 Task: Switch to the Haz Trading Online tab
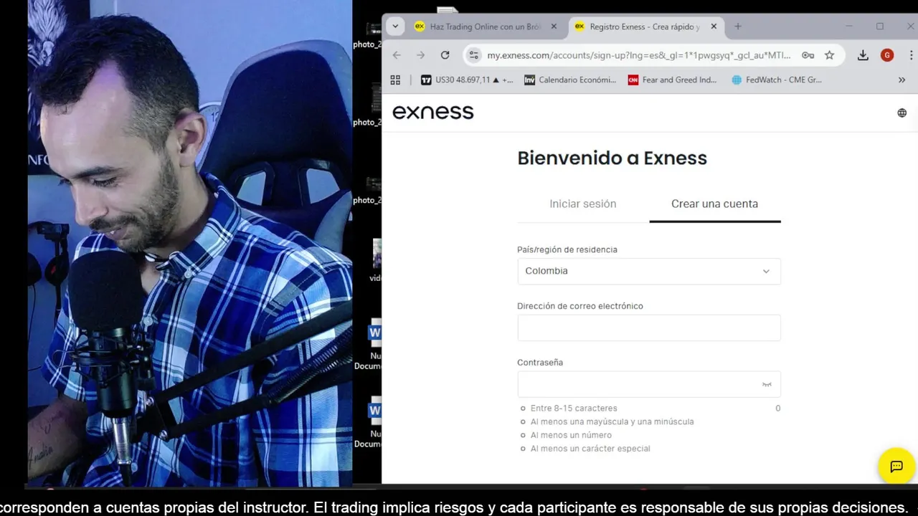pyautogui.click(x=486, y=27)
